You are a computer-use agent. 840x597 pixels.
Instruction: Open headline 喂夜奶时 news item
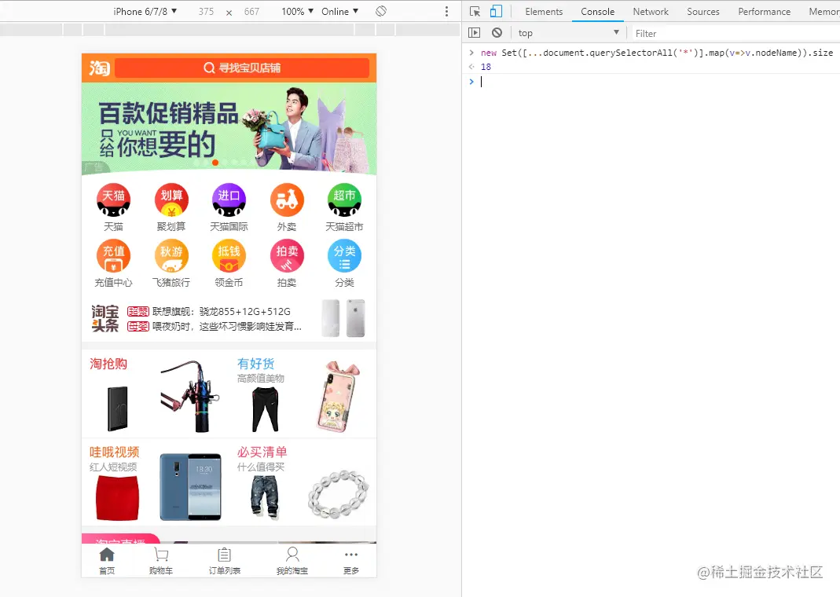point(227,326)
